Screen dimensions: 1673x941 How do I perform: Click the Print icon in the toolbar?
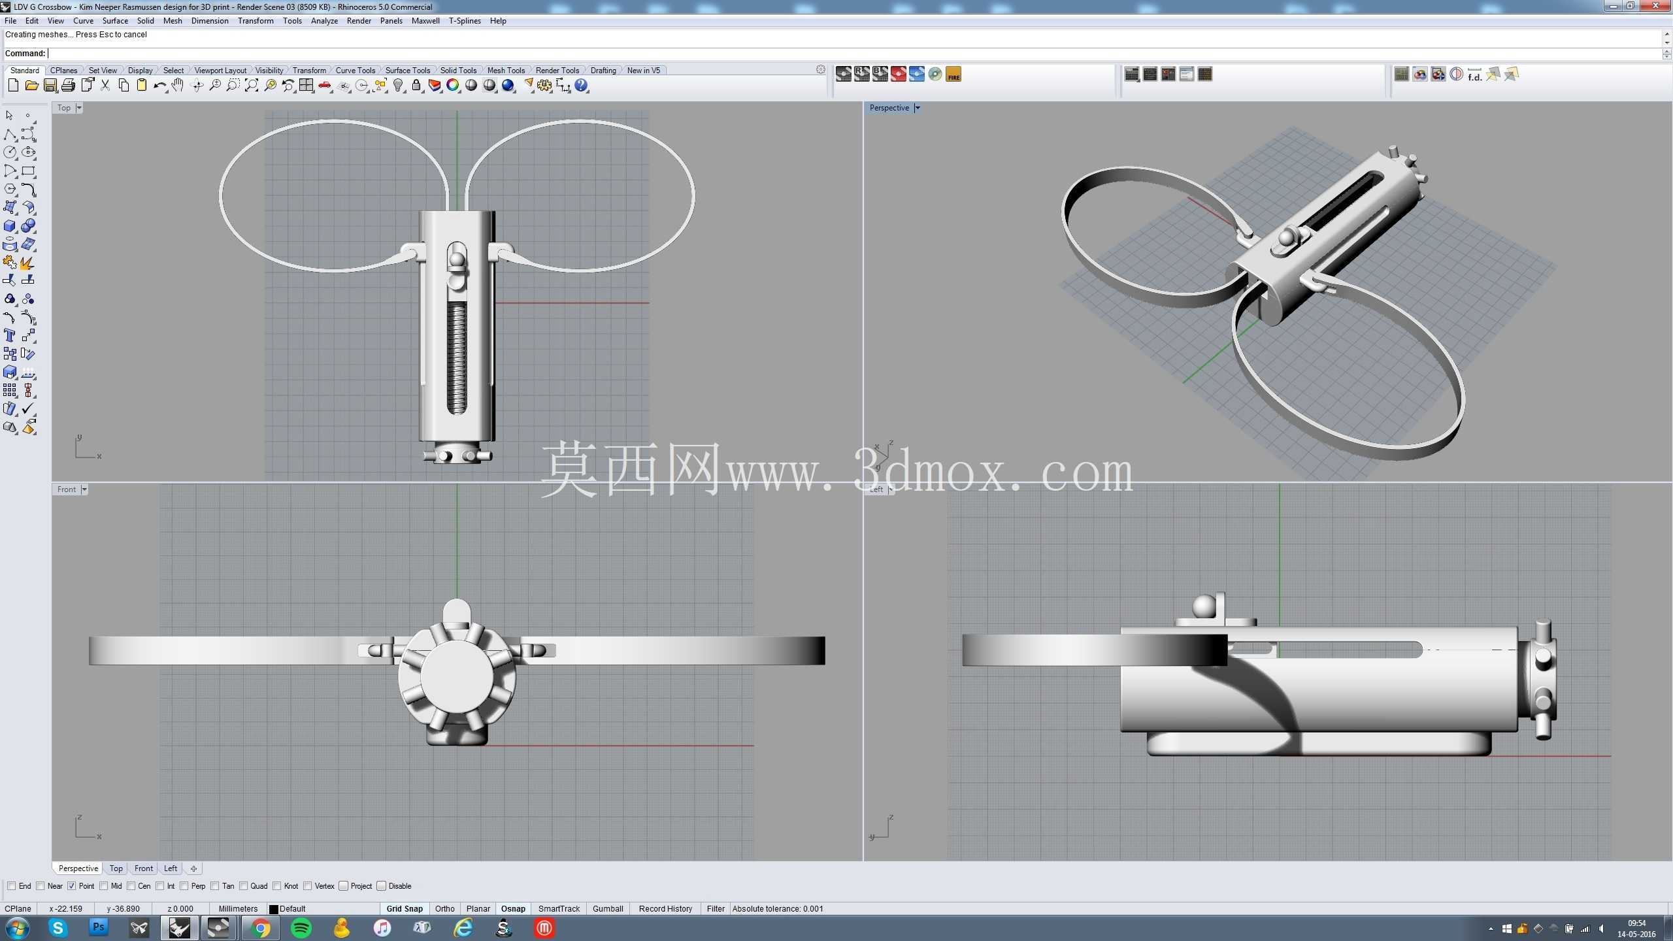click(x=68, y=86)
